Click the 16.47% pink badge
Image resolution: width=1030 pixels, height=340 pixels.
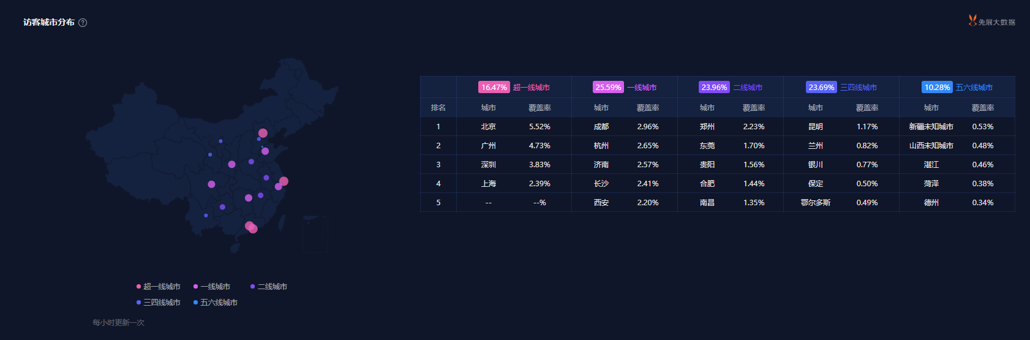[494, 87]
